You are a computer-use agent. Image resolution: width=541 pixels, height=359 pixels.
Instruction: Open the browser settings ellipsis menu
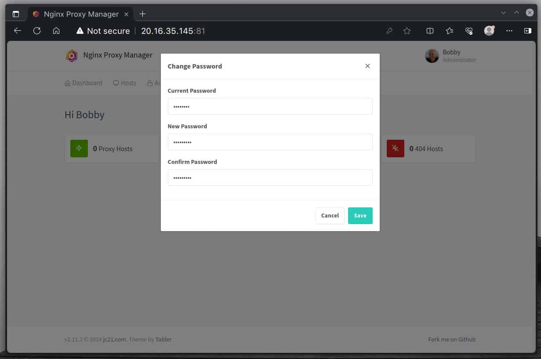(509, 31)
